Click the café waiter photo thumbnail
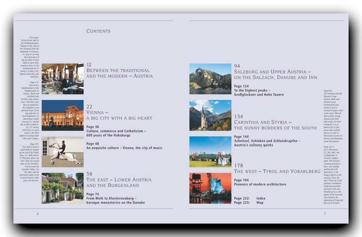This screenshot has width=362, height=237. click(x=62, y=79)
